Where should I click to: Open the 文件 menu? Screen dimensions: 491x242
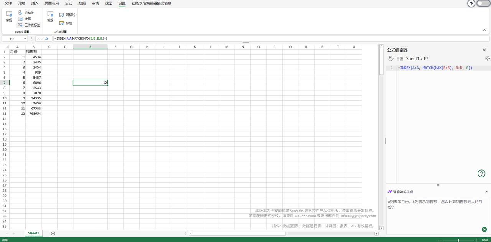(8, 3)
